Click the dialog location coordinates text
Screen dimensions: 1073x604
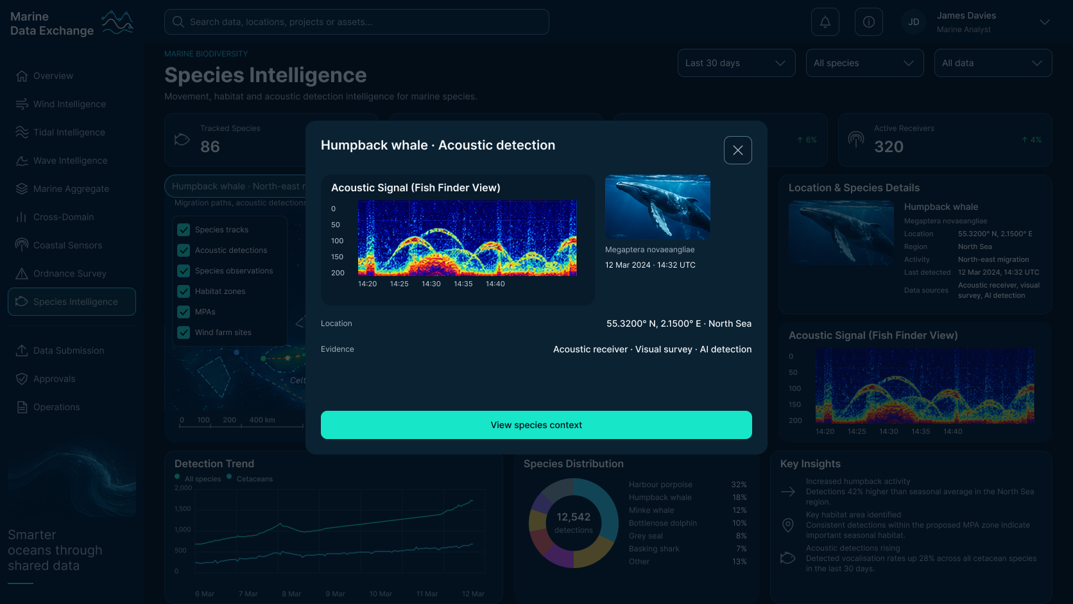pyautogui.click(x=679, y=324)
